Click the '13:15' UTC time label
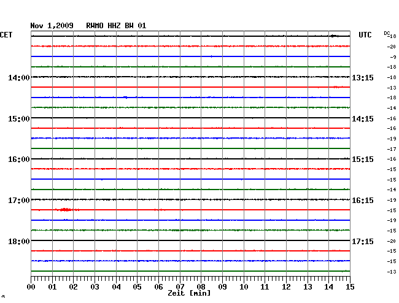The image size is (399, 303). 363,78
